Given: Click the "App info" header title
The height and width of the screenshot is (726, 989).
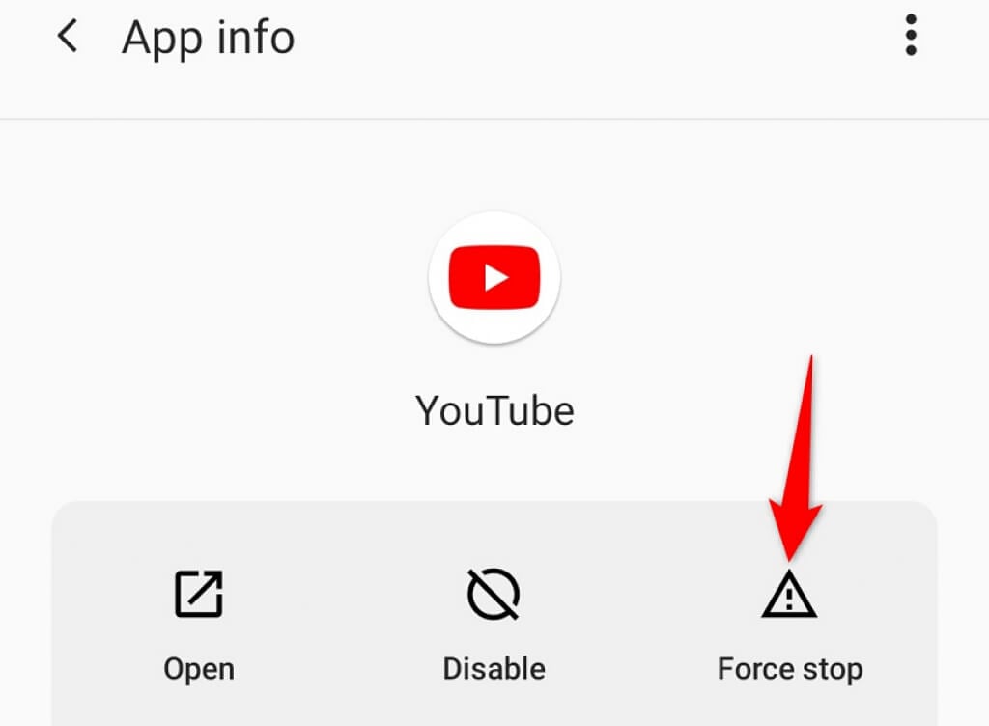Looking at the screenshot, I should 209,38.
